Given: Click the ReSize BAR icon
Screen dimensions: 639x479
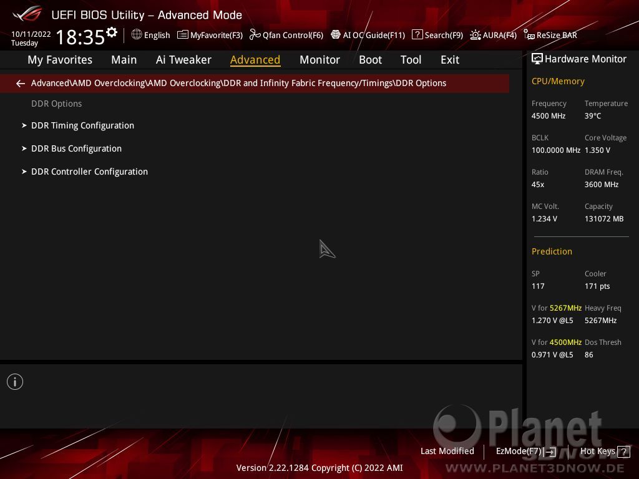Looking at the screenshot, I should click(x=529, y=35).
